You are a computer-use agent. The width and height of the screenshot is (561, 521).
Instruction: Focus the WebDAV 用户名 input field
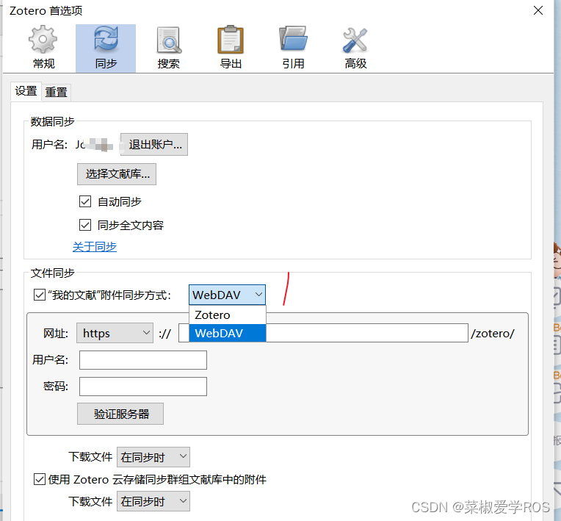(143, 360)
